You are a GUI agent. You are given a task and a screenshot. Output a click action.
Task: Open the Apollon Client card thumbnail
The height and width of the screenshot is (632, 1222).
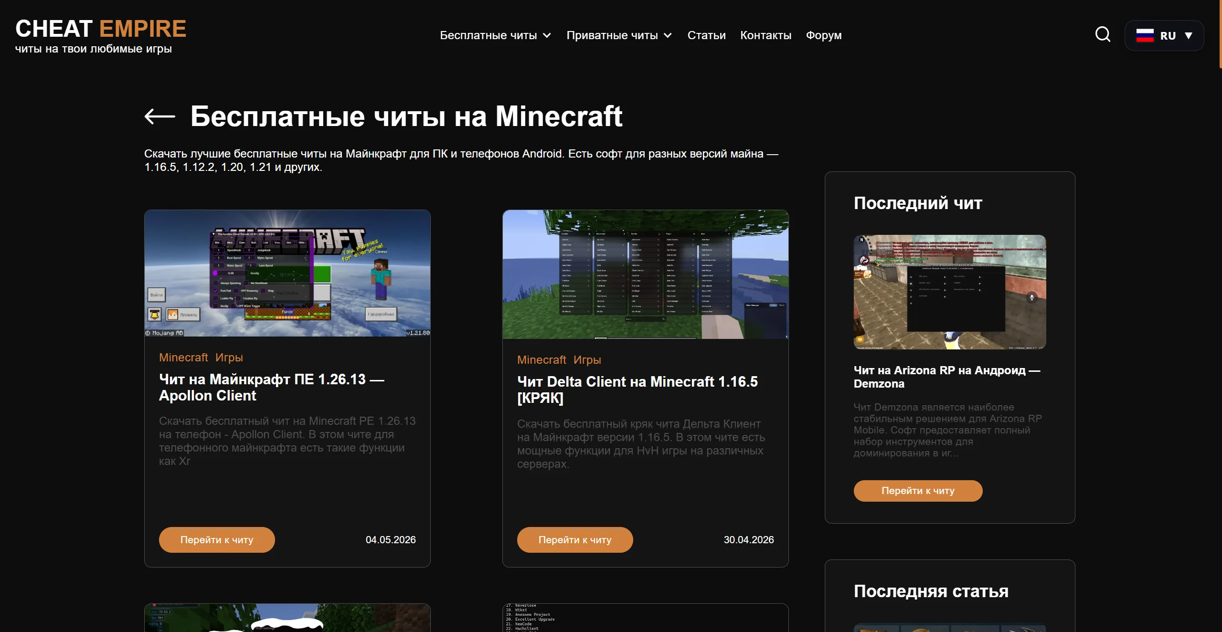[x=287, y=273]
